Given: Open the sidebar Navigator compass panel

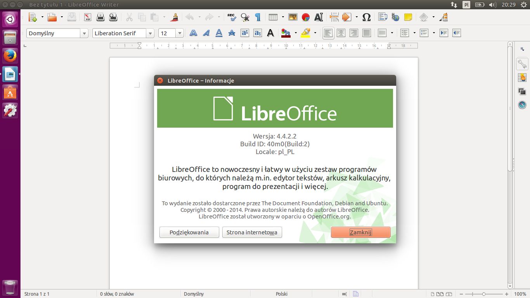Looking at the screenshot, I should coord(522,105).
